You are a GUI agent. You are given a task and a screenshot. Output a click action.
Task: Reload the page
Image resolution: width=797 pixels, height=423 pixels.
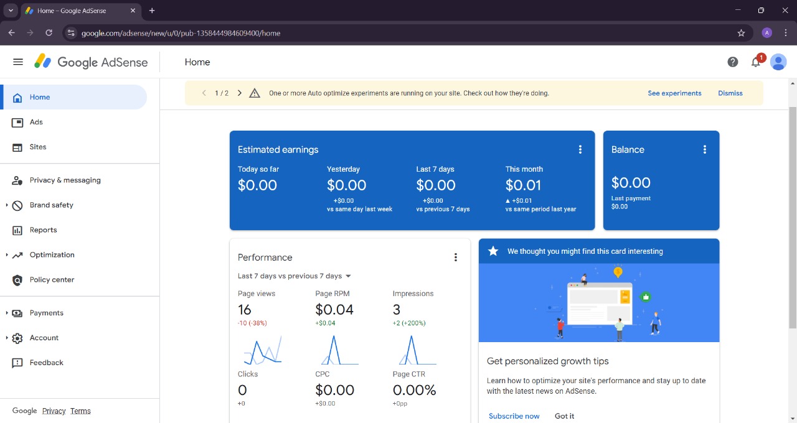click(49, 33)
